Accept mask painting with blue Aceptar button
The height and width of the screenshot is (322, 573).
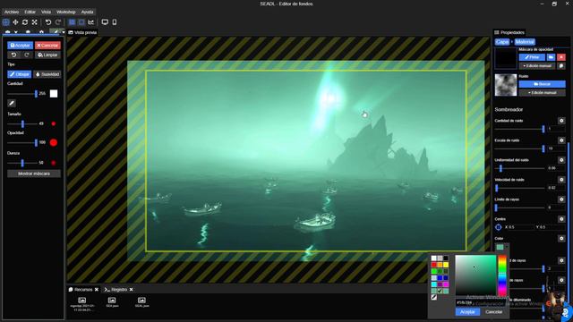click(20, 46)
